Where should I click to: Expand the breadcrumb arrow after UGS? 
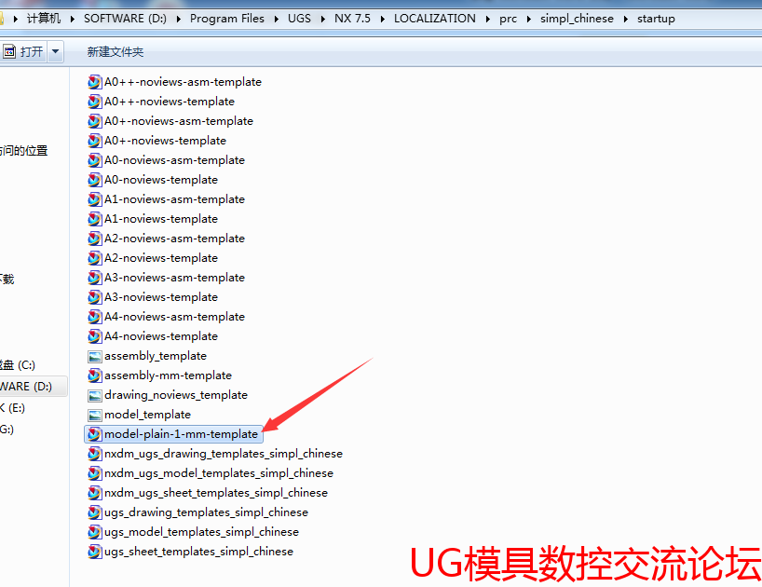coord(322,19)
